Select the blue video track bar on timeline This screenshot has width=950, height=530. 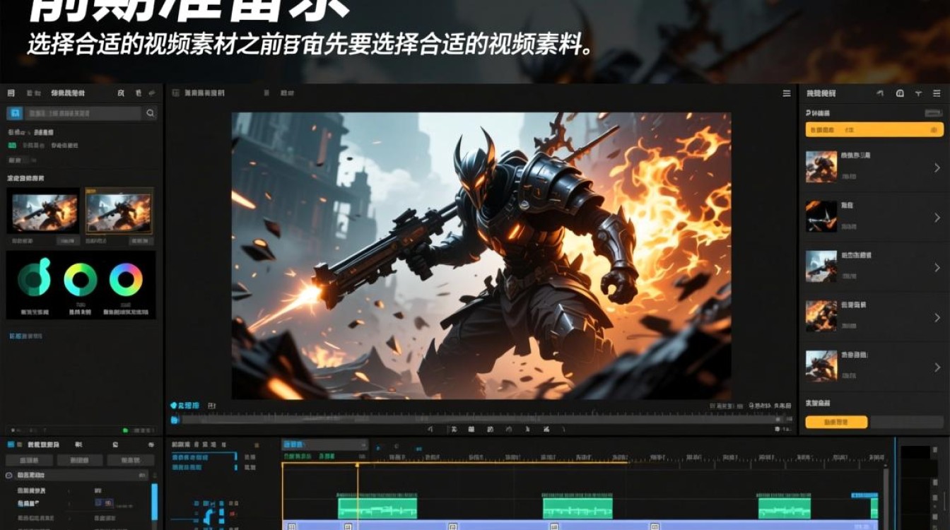tap(580, 526)
